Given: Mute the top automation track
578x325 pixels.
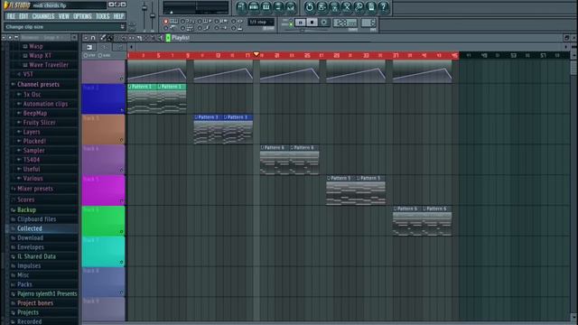Looking at the screenshot, I should click(x=121, y=79).
